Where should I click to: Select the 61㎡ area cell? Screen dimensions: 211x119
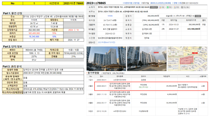pos(34,60)
